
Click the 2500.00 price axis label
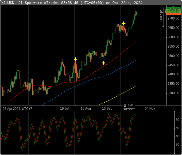click(173, 56)
